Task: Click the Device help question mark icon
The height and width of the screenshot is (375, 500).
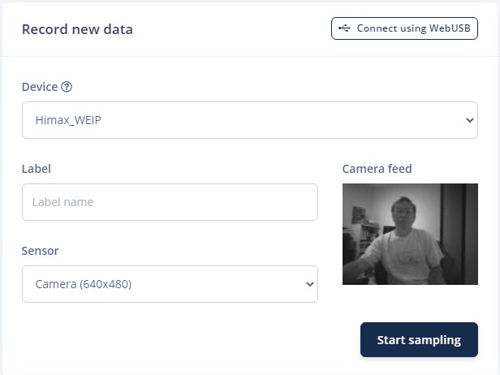Action: (x=67, y=87)
